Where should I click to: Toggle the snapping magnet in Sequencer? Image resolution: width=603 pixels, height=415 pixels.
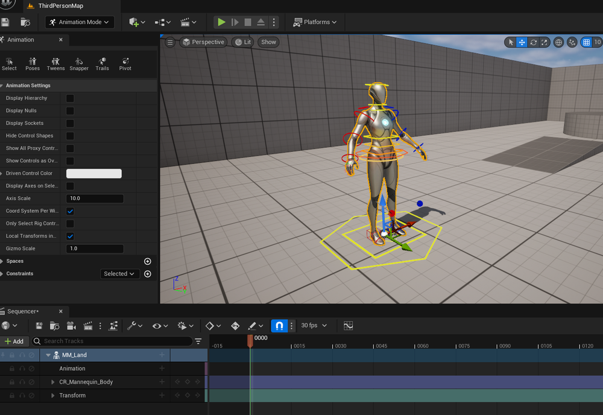tap(279, 325)
